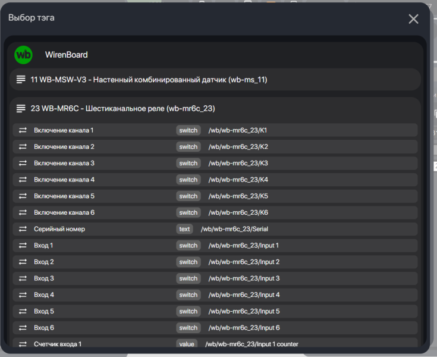The height and width of the screenshot is (357, 437).
Task: Click the list icon beside 23 WB-MR6C
Action: pos(21,108)
